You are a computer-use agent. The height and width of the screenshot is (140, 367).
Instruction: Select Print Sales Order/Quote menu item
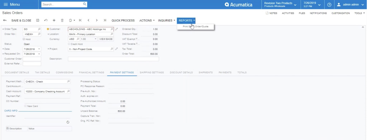pos(195,26)
